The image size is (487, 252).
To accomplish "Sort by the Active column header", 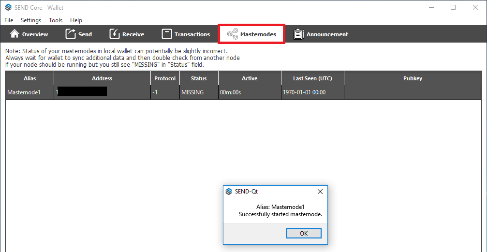I will coord(250,78).
